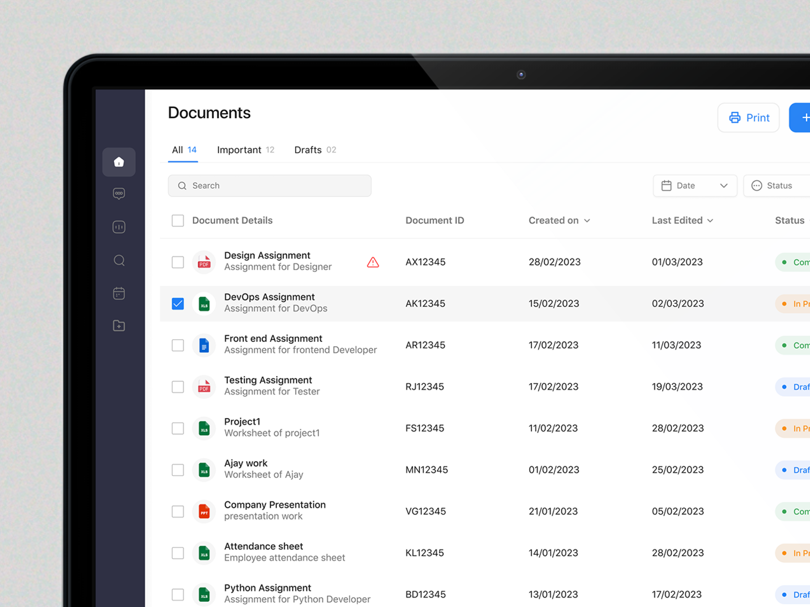Image resolution: width=810 pixels, height=607 pixels.
Task: Open the chat messages icon in sidebar
Action: pos(119,193)
